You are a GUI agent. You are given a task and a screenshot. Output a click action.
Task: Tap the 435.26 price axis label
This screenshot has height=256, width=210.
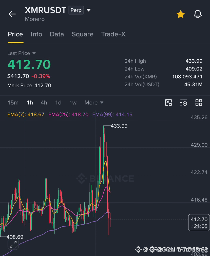[199, 117]
